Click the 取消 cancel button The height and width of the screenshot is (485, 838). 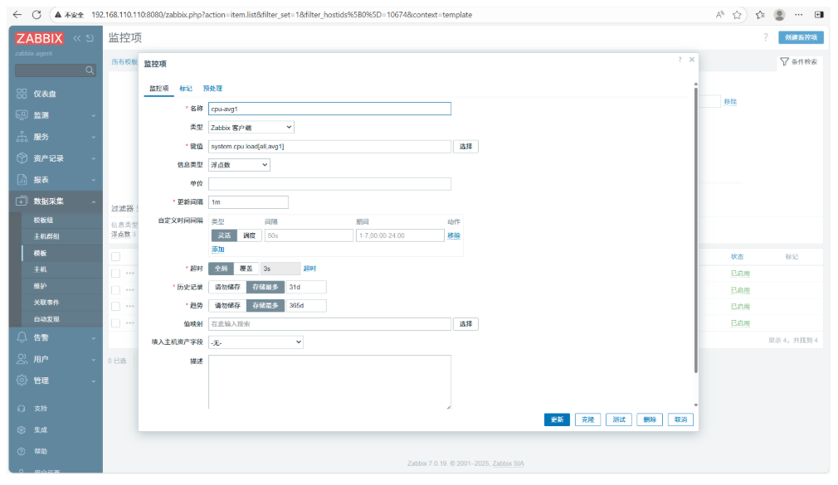click(x=680, y=420)
